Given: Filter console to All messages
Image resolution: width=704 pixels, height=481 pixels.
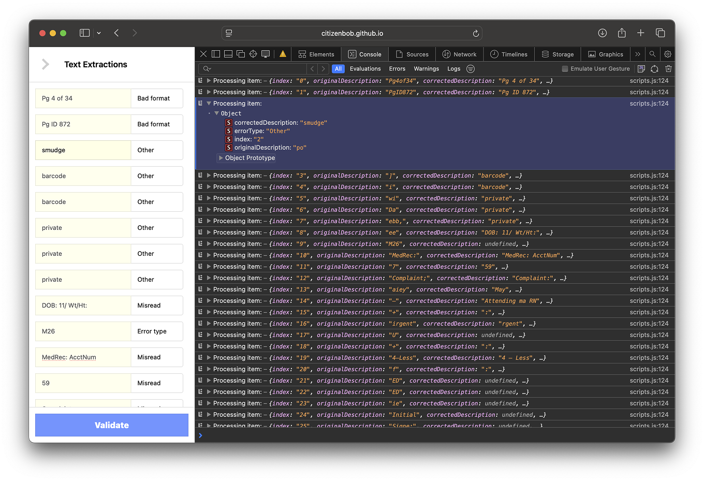Looking at the screenshot, I should coord(338,68).
